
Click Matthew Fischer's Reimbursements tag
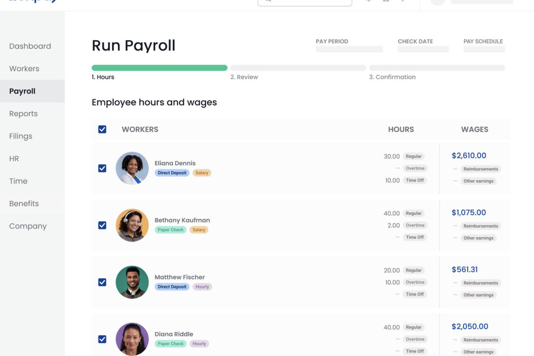point(481,283)
